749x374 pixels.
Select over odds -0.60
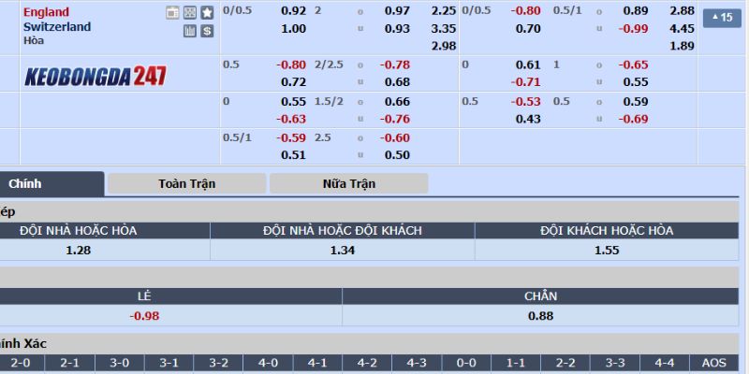[x=394, y=137]
